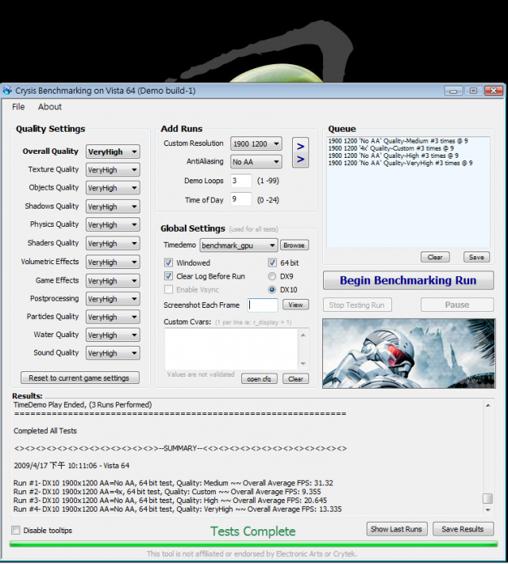Screen dimensions: 508x564
Task: Maximize the Crysis Benchmarking window
Action: coord(473,90)
